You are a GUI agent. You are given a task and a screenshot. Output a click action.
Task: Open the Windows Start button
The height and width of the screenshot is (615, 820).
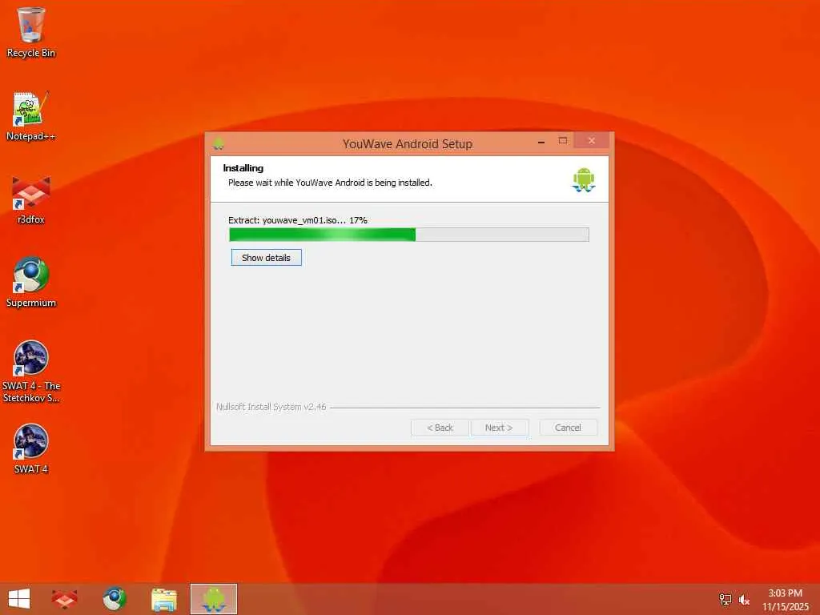click(19, 599)
